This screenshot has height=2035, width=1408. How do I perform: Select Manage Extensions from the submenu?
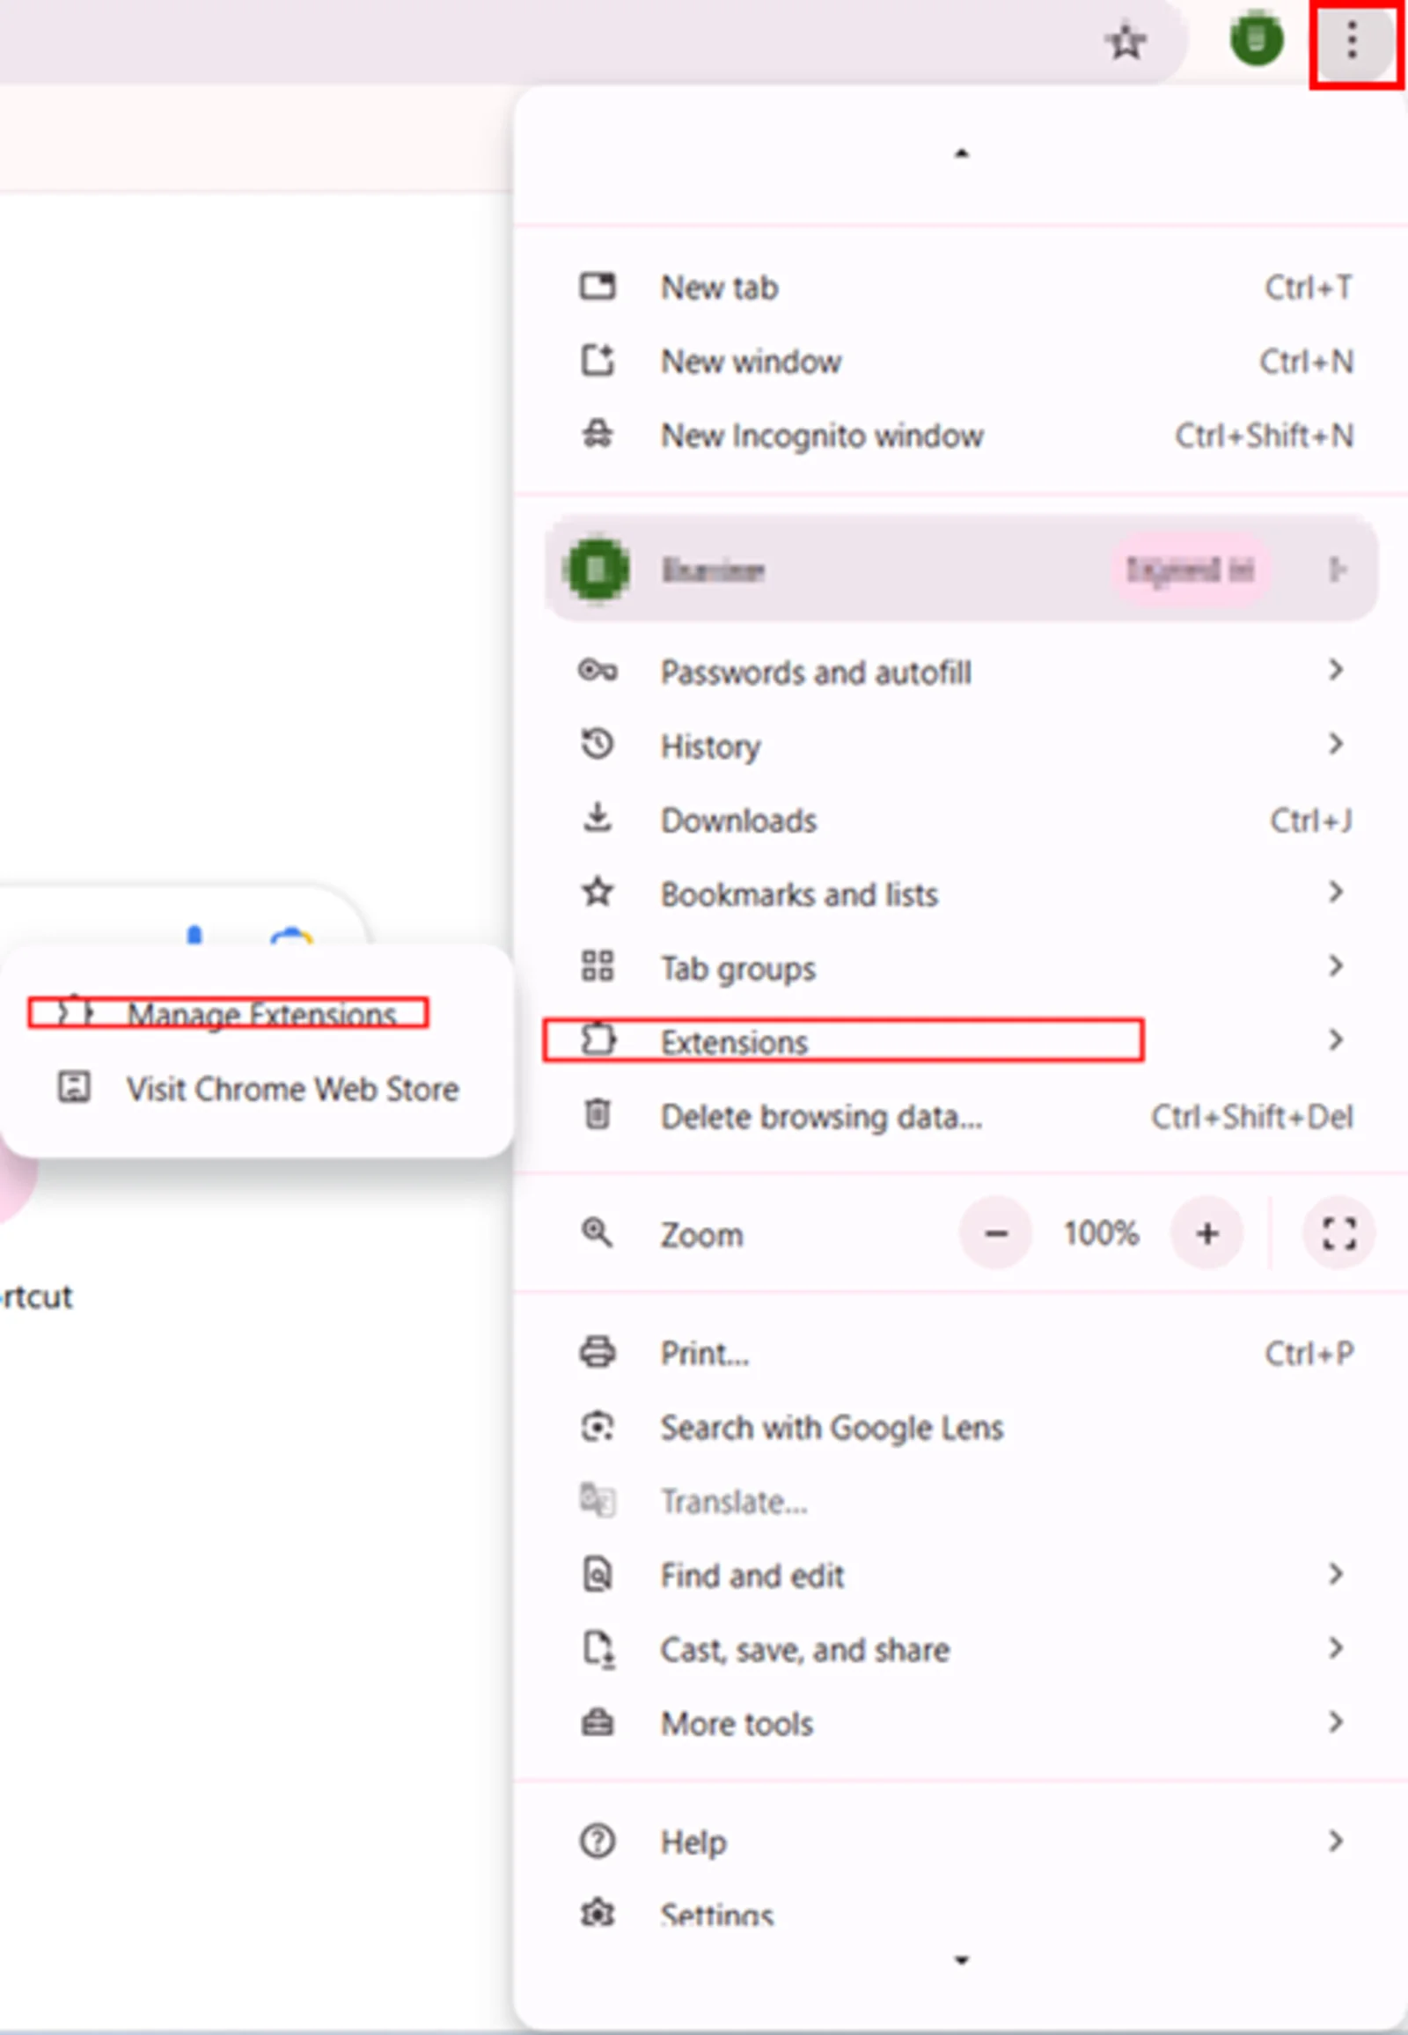tap(261, 1014)
